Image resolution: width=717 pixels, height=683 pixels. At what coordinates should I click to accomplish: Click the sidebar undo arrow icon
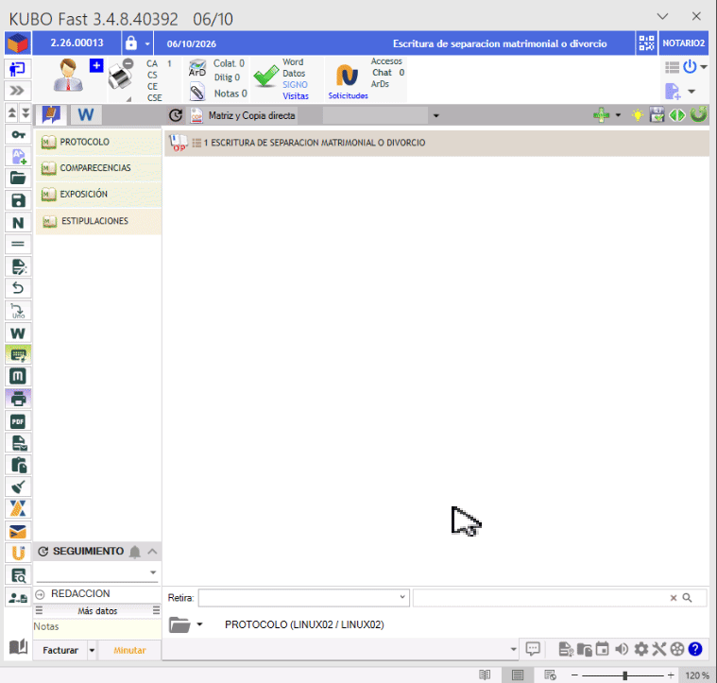point(18,288)
